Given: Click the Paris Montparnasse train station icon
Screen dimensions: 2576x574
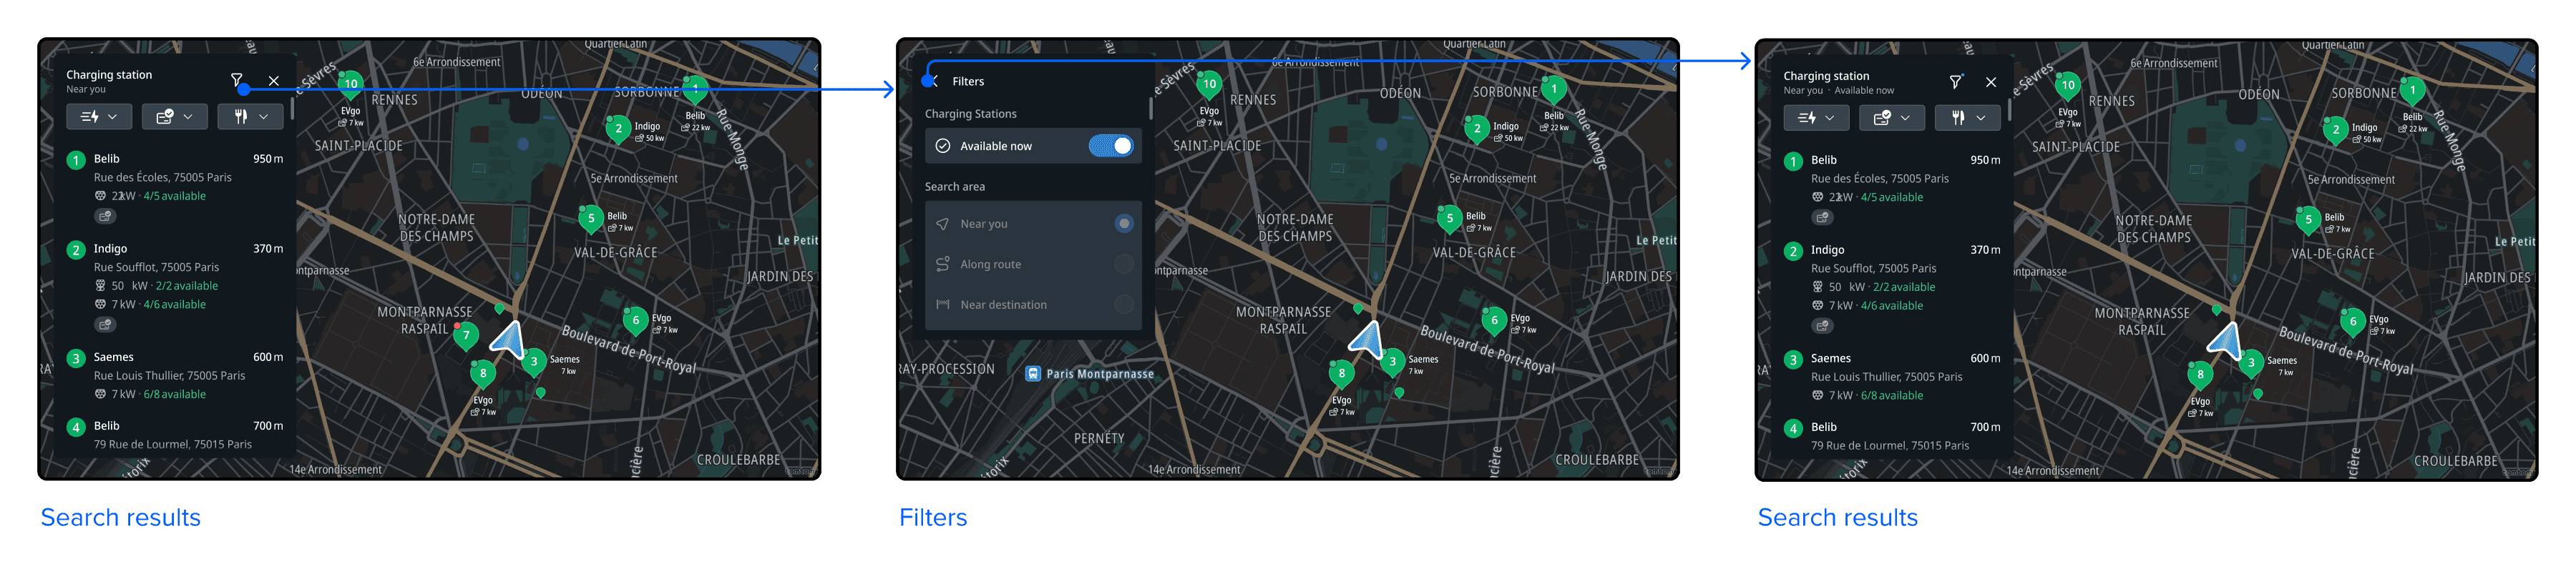Looking at the screenshot, I should coord(1033,373).
